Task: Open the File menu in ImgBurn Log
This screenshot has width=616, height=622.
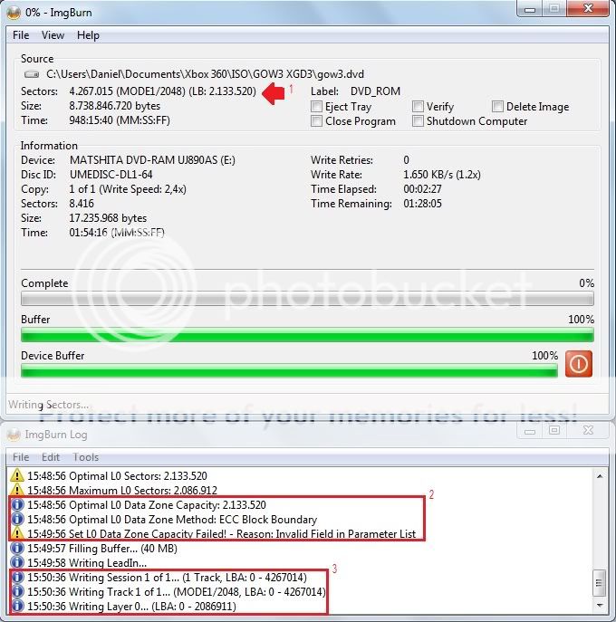Action: click(21, 457)
